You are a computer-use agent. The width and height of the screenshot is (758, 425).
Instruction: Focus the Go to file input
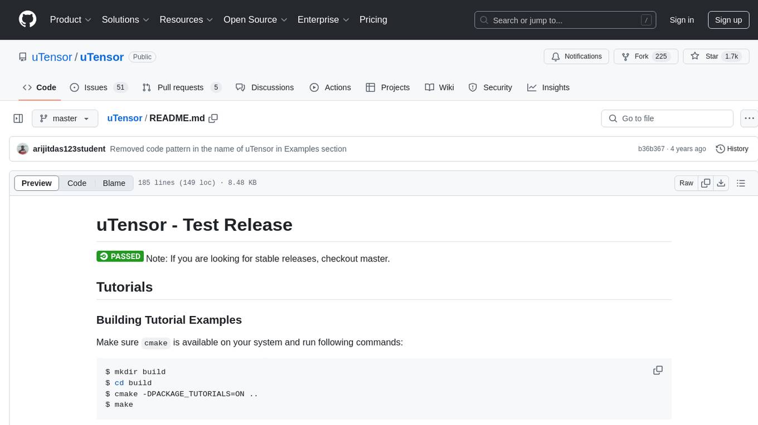point(667,118)
